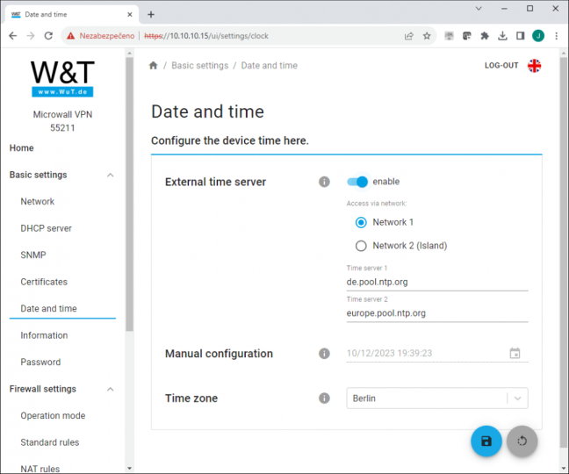The height and width of the screenshot is (474, 569).
Task: Toggle the browser side panel icon
Action: [520, 35]
